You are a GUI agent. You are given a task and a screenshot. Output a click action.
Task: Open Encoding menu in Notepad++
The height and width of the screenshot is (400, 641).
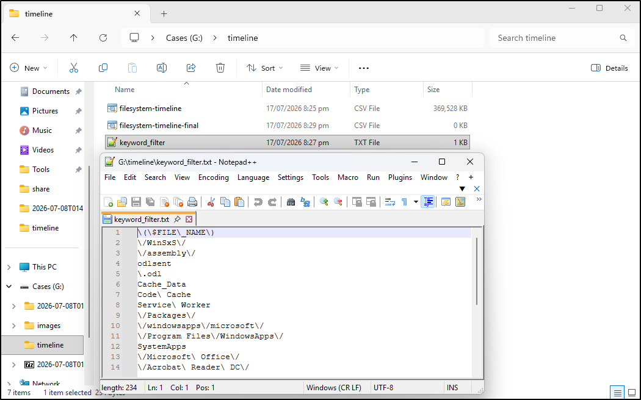(214, 177)
